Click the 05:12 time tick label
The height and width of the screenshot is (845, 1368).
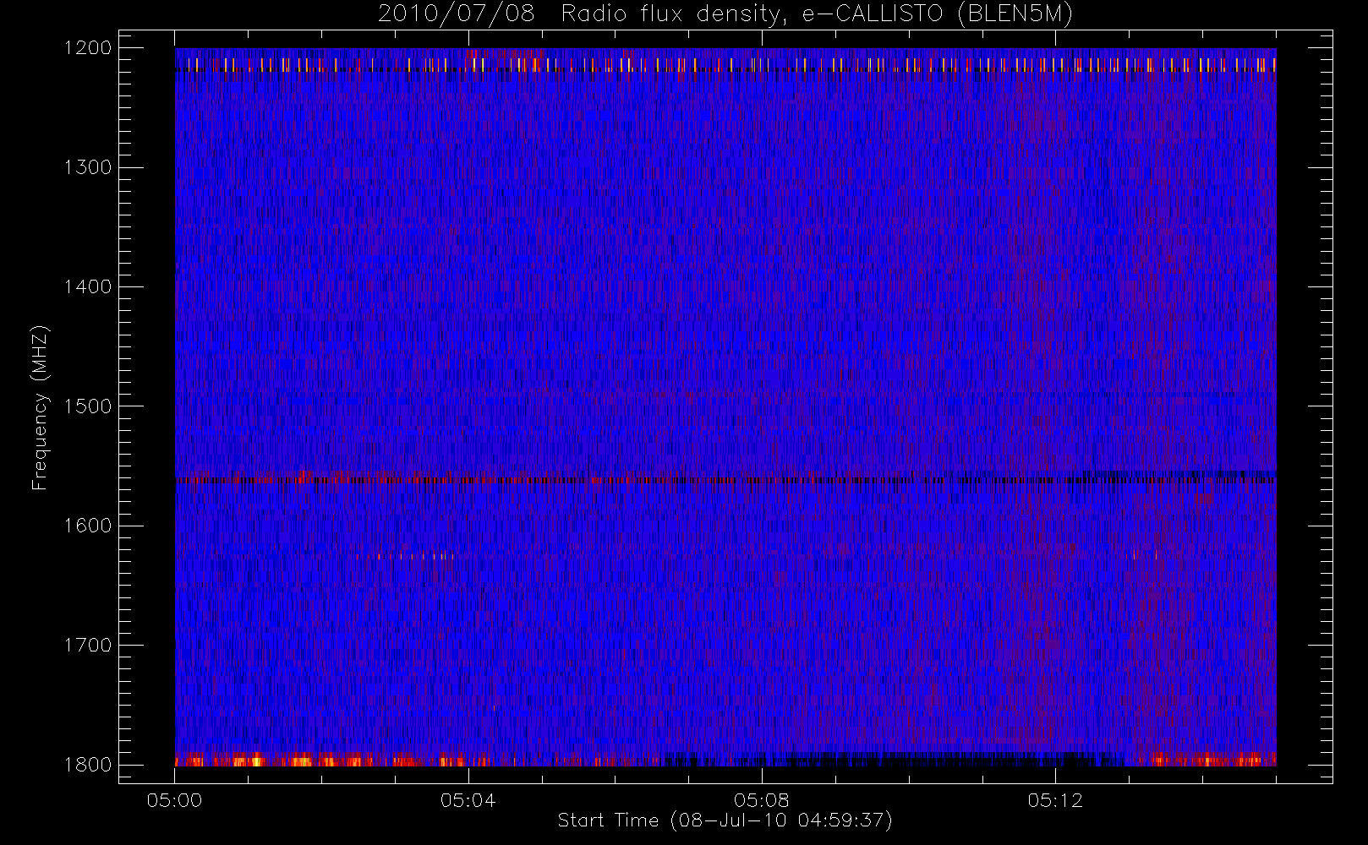point(1055,800)
